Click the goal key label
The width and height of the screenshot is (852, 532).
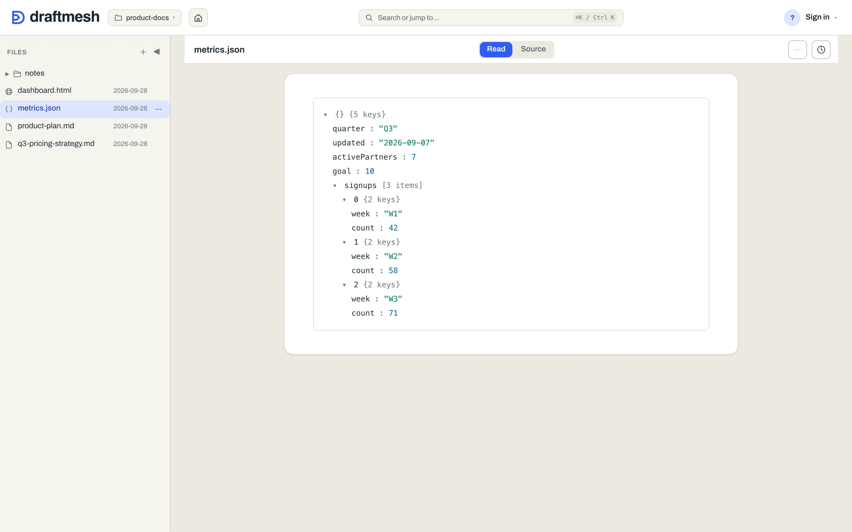[x=341, y=171]
